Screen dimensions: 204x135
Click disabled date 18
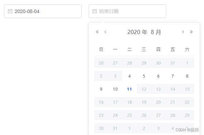coord(129,102)
